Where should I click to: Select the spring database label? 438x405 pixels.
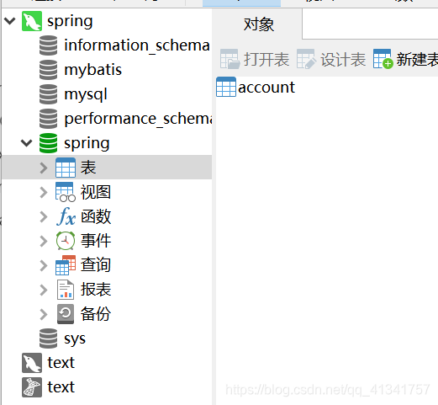87,143
